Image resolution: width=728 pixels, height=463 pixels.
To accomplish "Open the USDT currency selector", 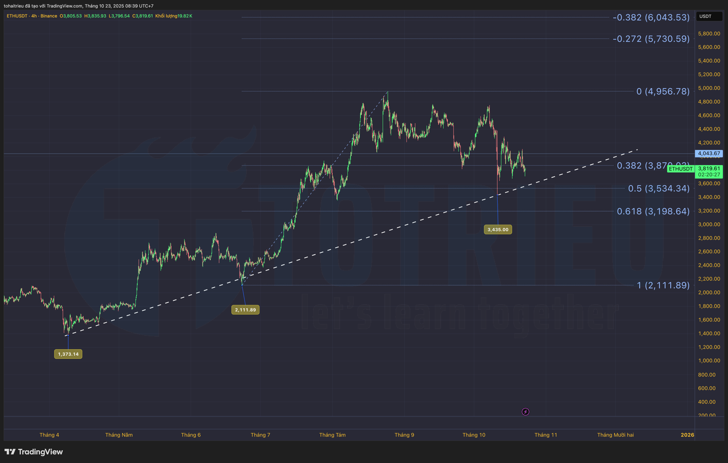I will tap(709, 16).
